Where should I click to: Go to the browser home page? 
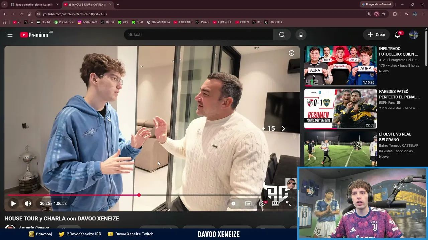(x=29, y=14)
